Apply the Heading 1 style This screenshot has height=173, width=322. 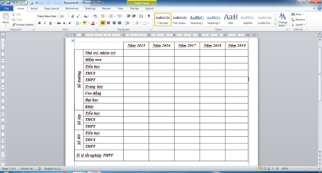tap(197, 20)
